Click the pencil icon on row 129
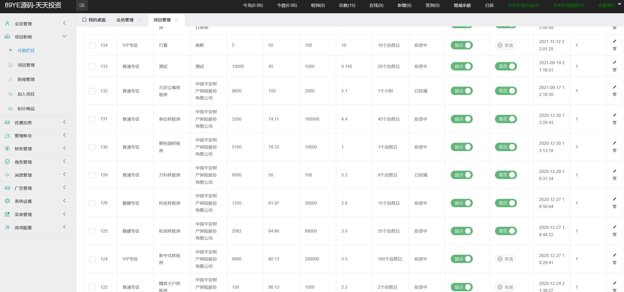Viewport: 624px width, 292px height. pyautogui.click(x=615, y=171)
